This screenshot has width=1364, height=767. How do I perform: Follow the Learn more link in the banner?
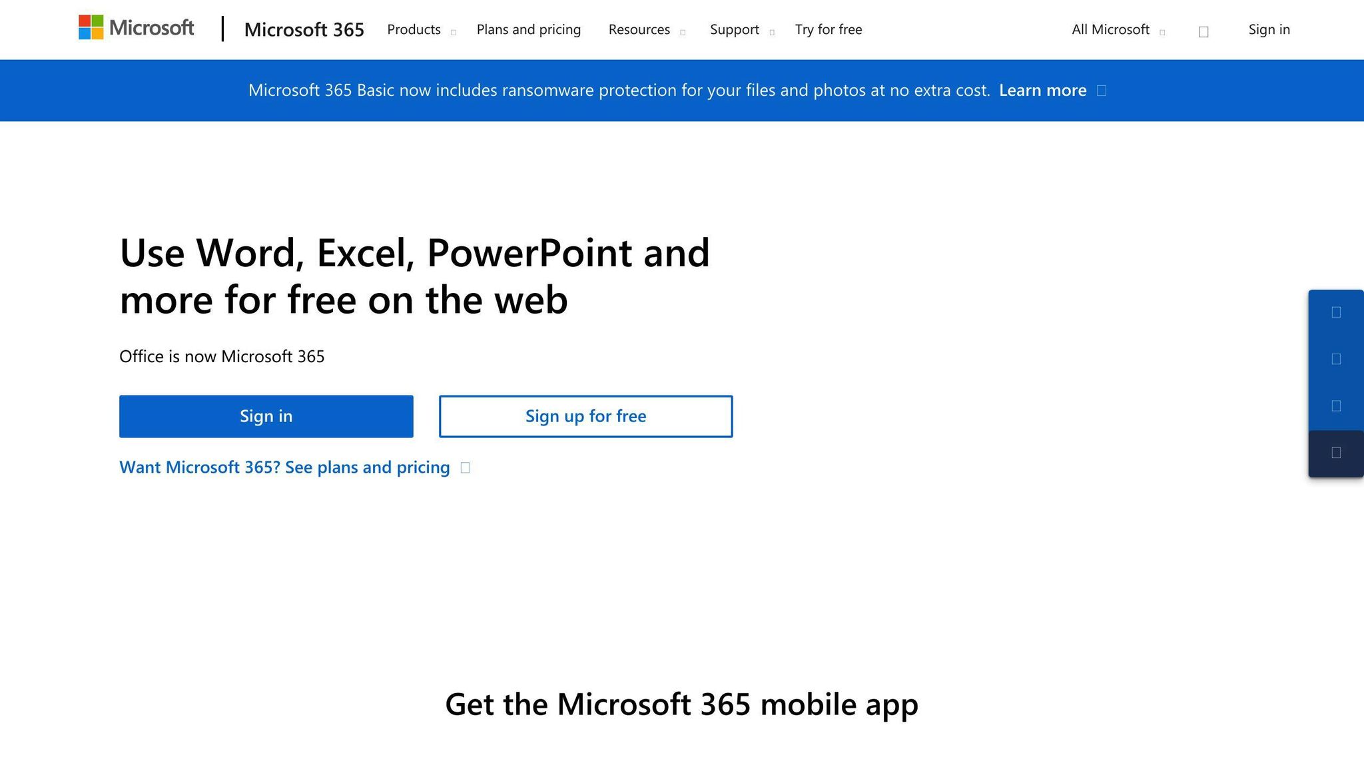[x=1042, y=91]
